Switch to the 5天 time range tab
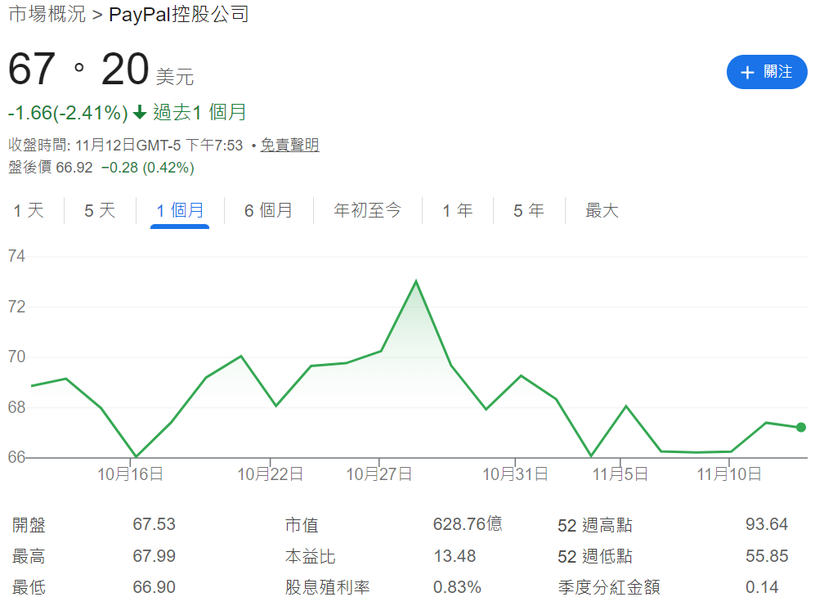The image size is (824, 597). click(97, 210)
